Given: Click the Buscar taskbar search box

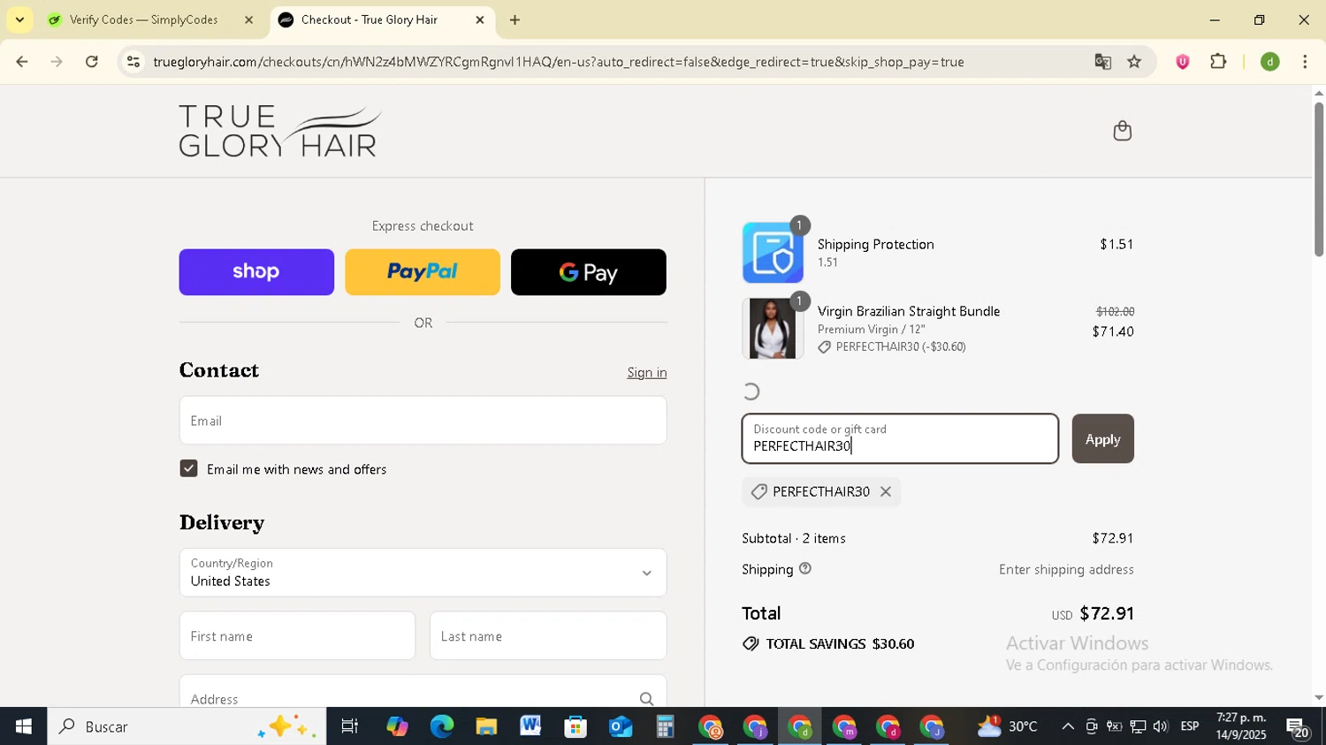Looking at the screenshot, I should coord(187,726).
